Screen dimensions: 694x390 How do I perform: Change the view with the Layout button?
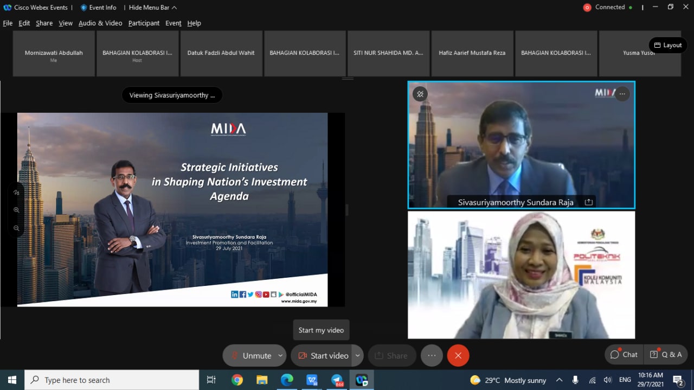tap(668, 45)
